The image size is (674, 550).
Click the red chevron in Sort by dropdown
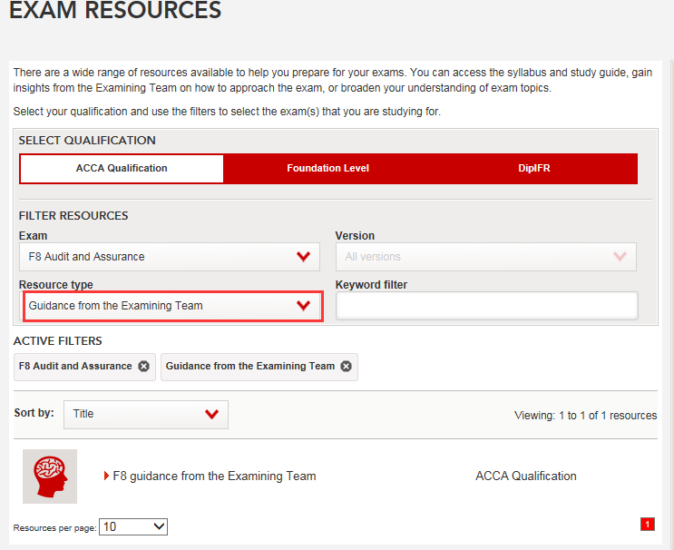[212, 414]
